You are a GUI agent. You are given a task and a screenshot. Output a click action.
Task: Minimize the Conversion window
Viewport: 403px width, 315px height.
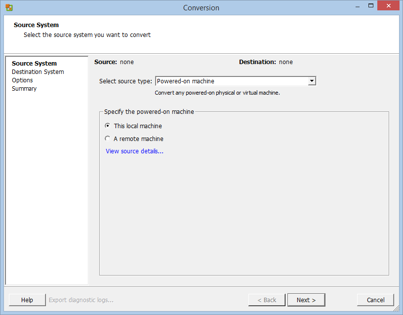click(357, 6)
